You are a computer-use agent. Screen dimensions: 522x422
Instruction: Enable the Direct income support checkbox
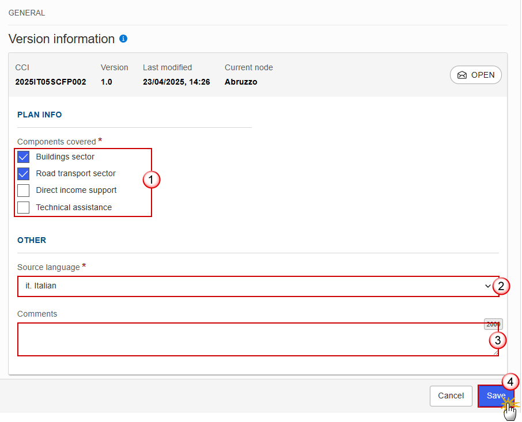click(x=23, y=191)
